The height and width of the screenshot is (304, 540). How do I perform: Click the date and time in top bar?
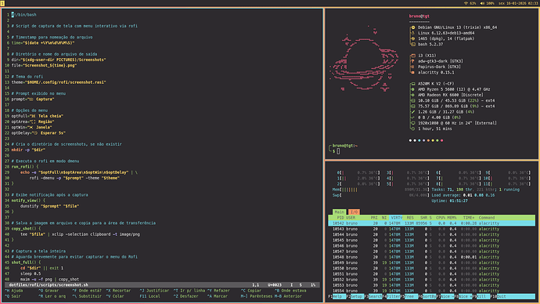[518, 3]
